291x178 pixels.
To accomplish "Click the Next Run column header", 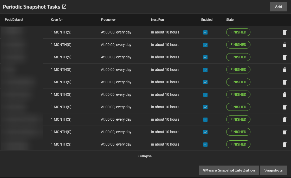I will pos(157,20).
